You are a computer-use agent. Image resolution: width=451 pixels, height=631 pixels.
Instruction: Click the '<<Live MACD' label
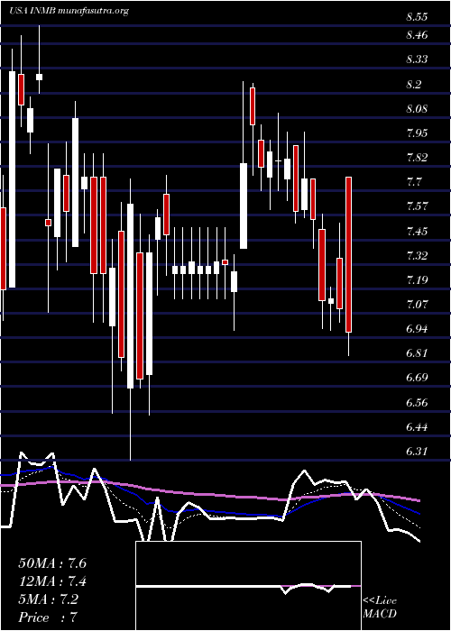click(x=380, y=608)
